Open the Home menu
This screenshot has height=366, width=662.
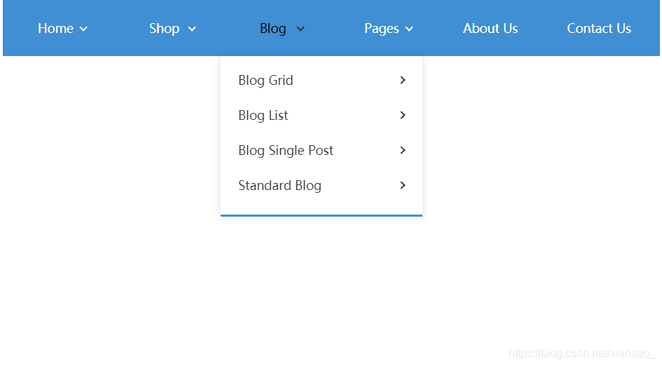tap(55, 28)
